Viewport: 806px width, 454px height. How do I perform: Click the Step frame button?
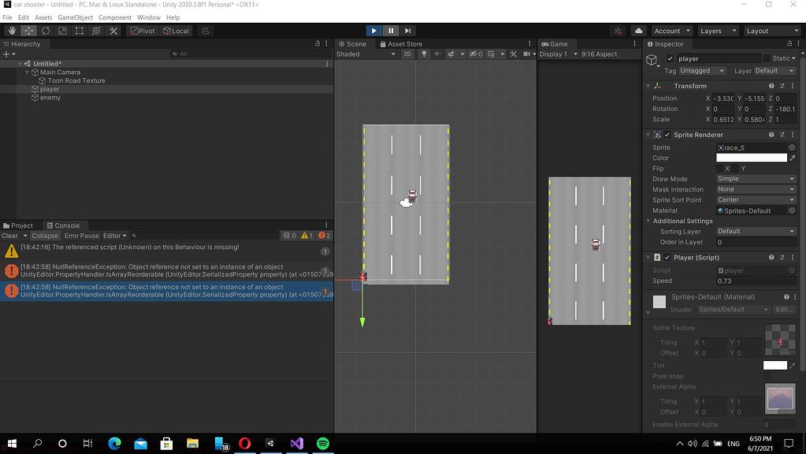pos(407,31)
